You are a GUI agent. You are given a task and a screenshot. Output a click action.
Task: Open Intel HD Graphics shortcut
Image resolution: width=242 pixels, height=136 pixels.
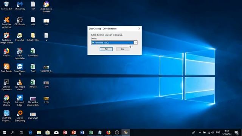(6, 116)
